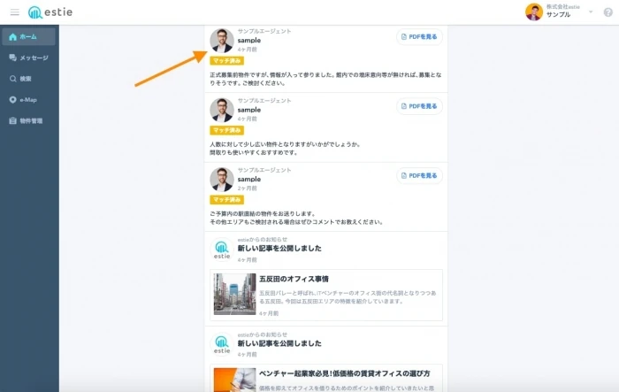Open 物件管理 in sidebar
The image size is (619, 392).
[28, 120]
